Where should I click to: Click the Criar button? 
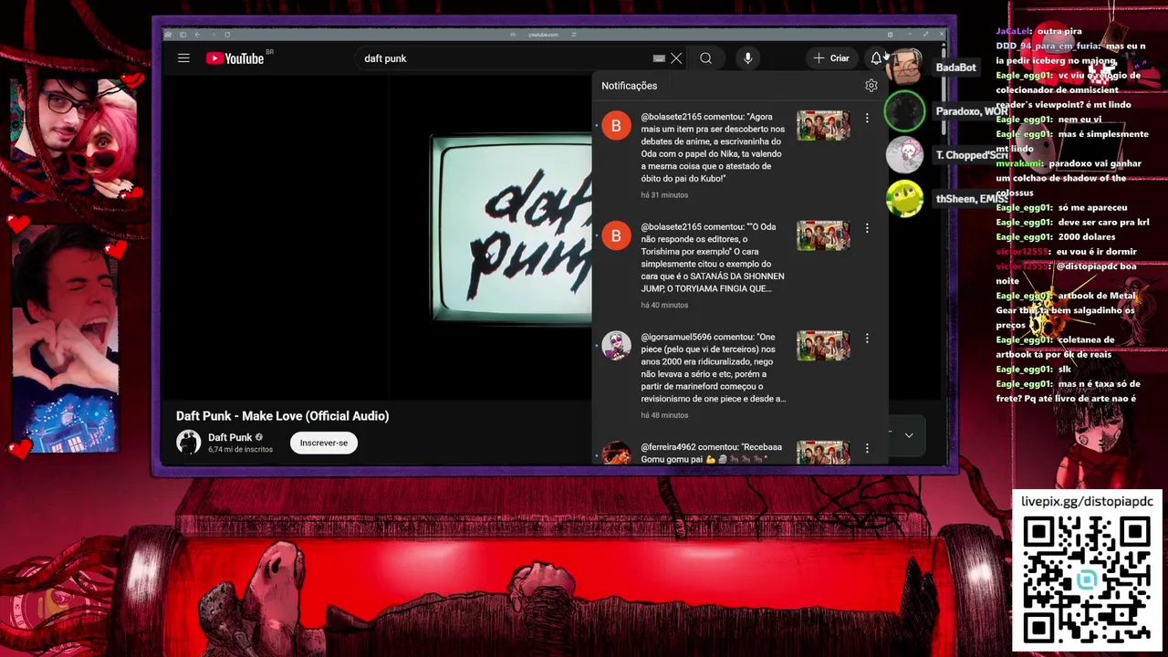(831, 58)
